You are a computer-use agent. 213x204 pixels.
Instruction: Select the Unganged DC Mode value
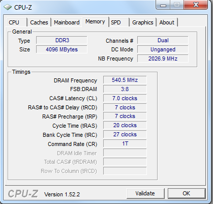click(x=163, y=49)
